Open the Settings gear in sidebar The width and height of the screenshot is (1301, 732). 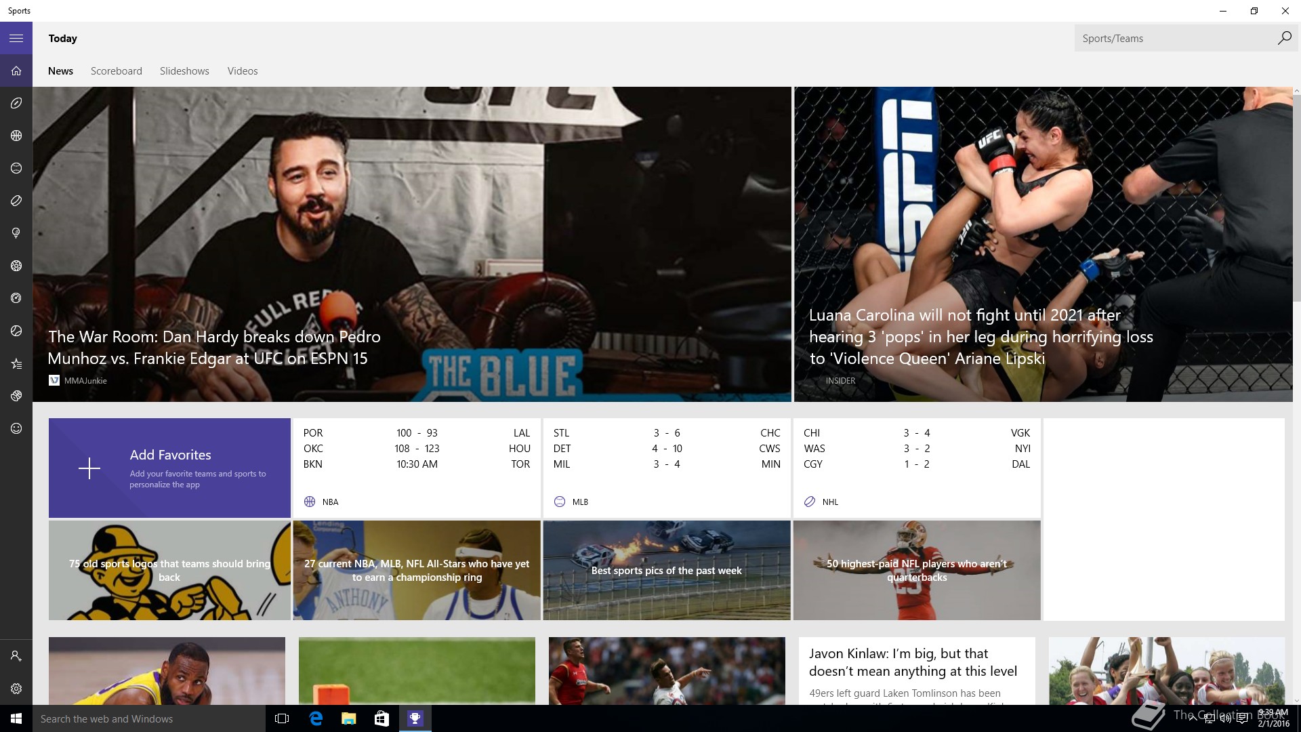[x=16, y=689]
